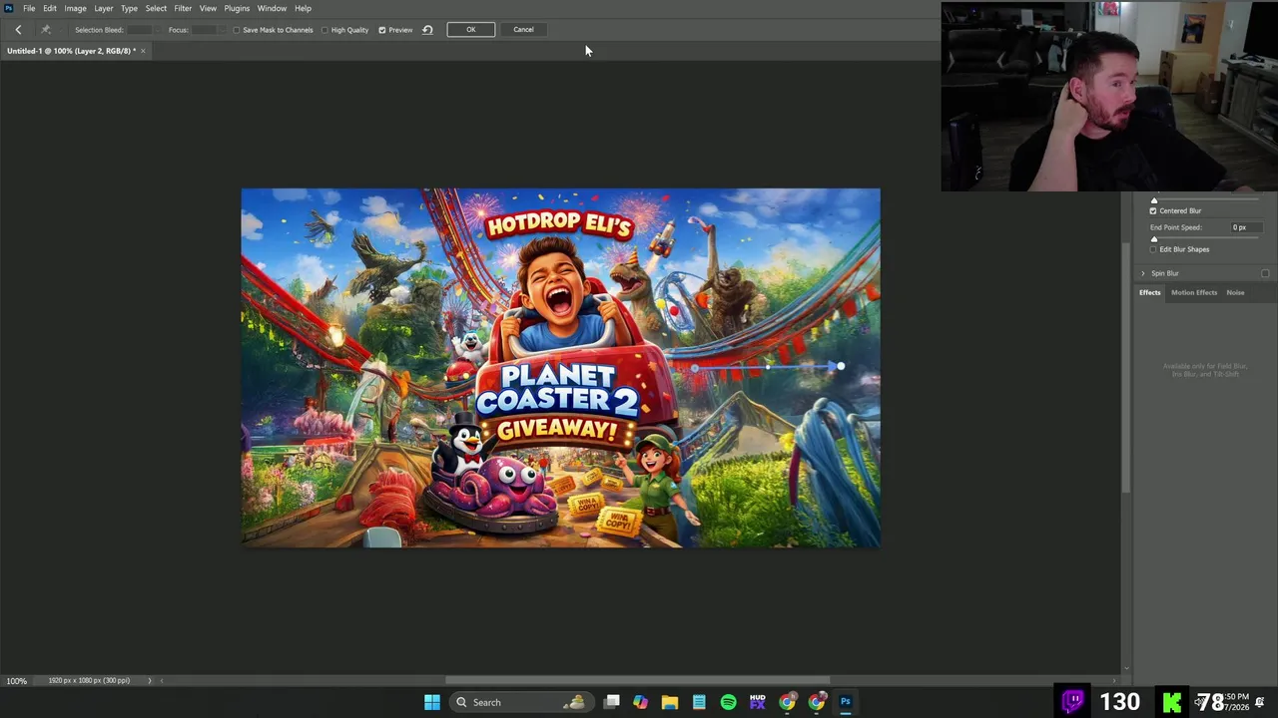1278x718 pixels.
Task: Click Cancel to discard the blur
Action: [523, 30]
